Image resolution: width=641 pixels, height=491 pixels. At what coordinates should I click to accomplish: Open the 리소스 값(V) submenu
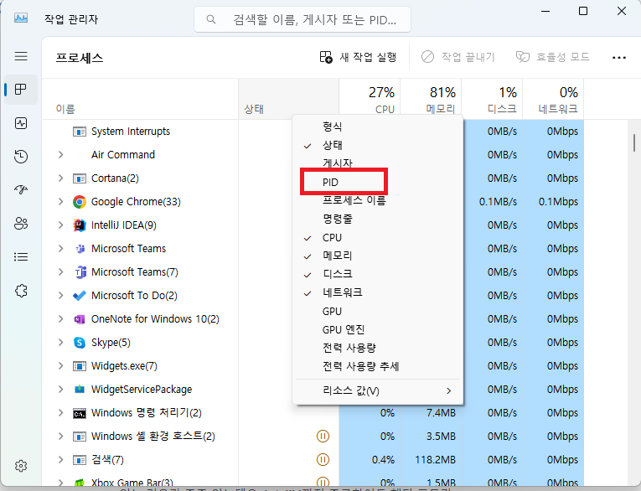pos(378,390)
